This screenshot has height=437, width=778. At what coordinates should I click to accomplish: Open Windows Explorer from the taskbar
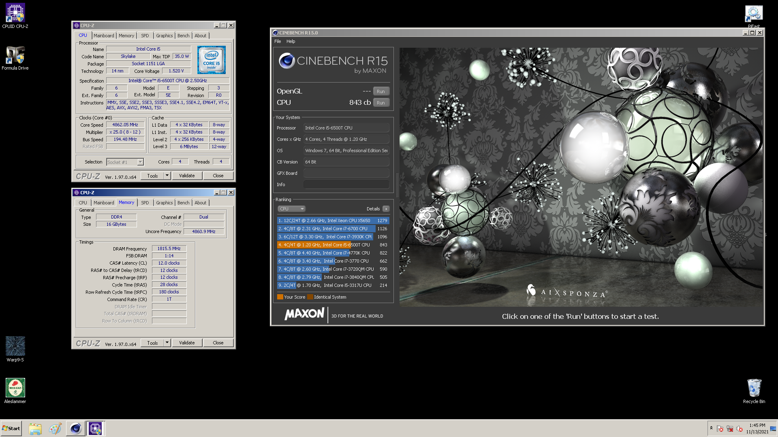click(35, 429)
